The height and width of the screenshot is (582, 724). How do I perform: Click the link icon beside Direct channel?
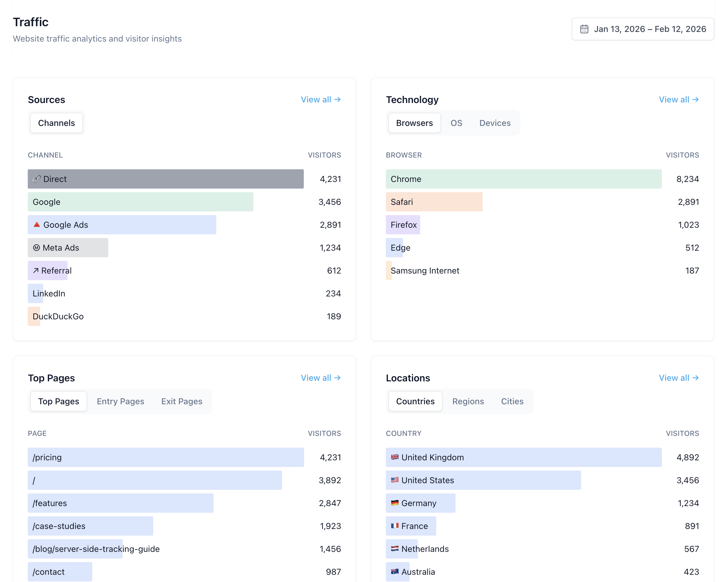coord(37,179)
